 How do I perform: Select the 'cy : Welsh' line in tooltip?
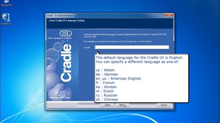point(105,70)
